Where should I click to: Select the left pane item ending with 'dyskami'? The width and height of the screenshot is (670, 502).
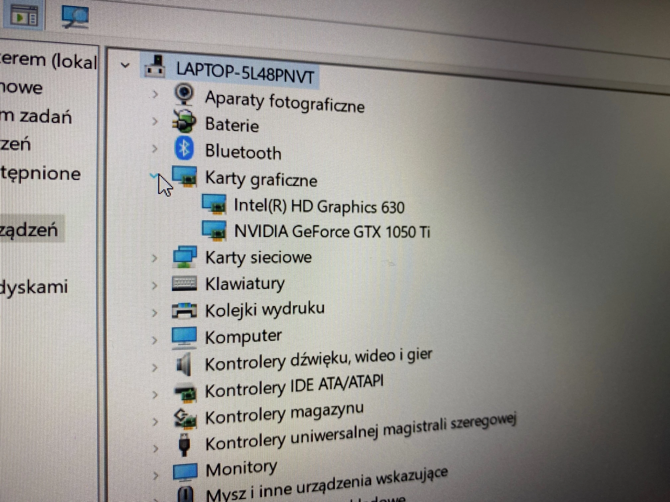[x=34, y=288]
